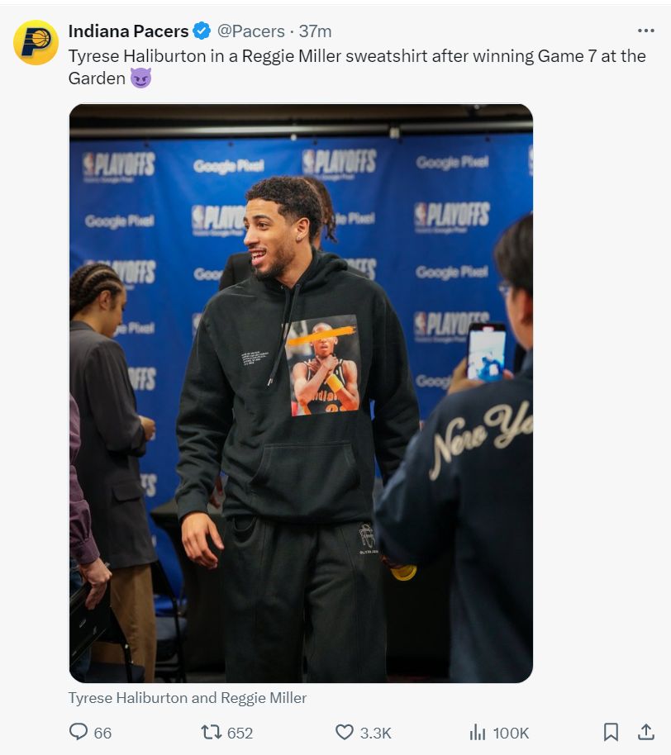Click the tweet text about Game 7
671x755 pixels.
pyautogui.click(x=357, y=67)
